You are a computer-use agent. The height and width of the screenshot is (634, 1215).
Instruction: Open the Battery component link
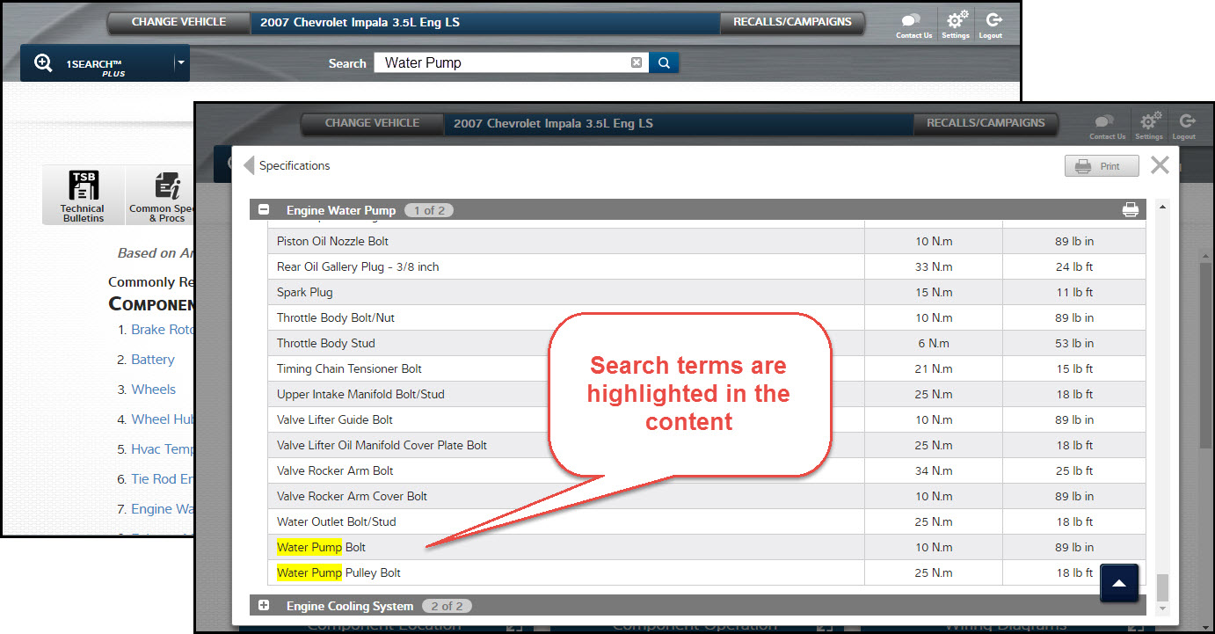[x=153, y=360]
